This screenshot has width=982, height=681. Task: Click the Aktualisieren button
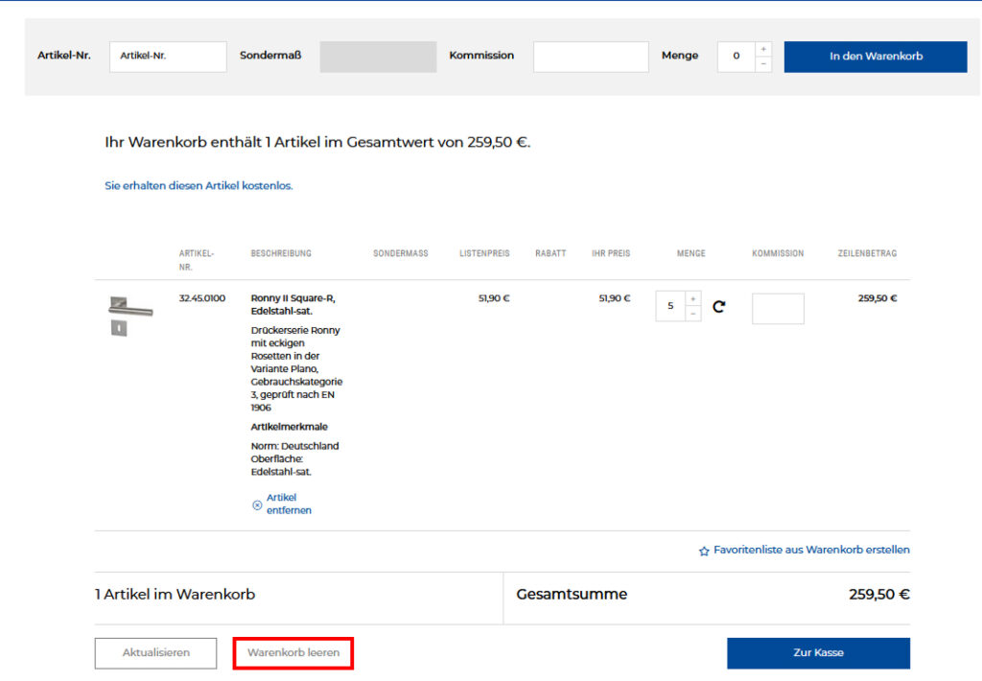coord(155,652)
